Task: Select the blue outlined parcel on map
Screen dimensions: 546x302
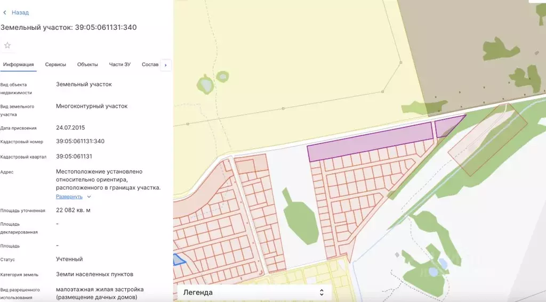Action: [179, 259]
